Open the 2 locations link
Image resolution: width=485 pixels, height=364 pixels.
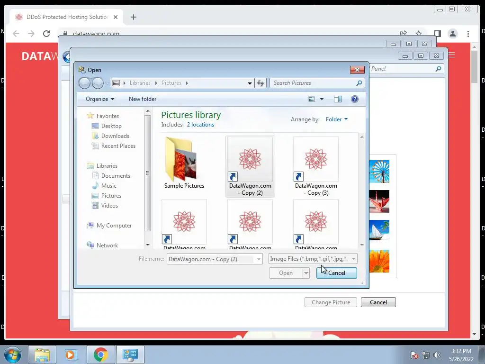(200, 125)
